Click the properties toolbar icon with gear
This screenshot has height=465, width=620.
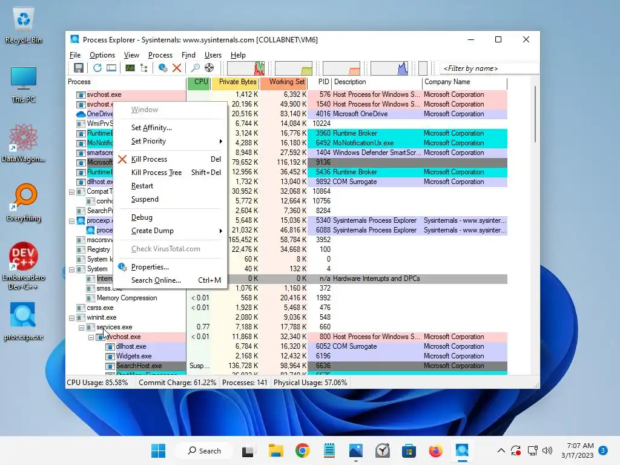click(x=162, y=68)
